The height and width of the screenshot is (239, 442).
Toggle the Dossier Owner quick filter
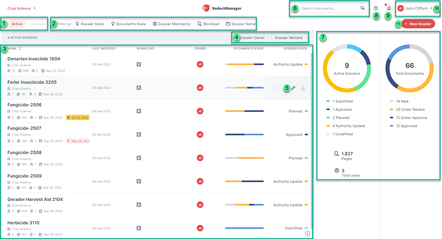click(x=252, y=37)
